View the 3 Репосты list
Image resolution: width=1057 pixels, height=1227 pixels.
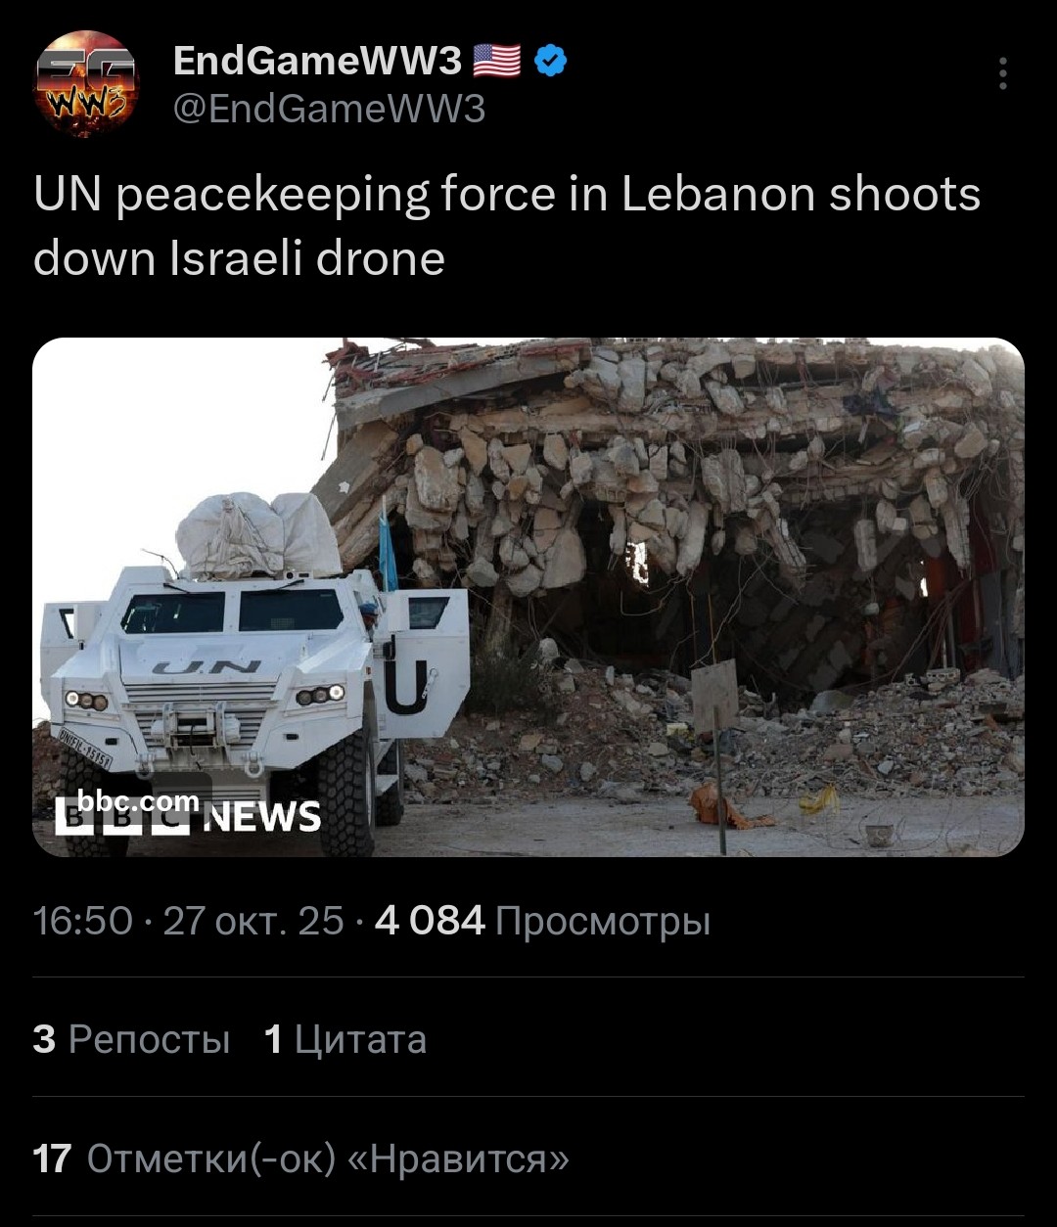[131, 1038]
